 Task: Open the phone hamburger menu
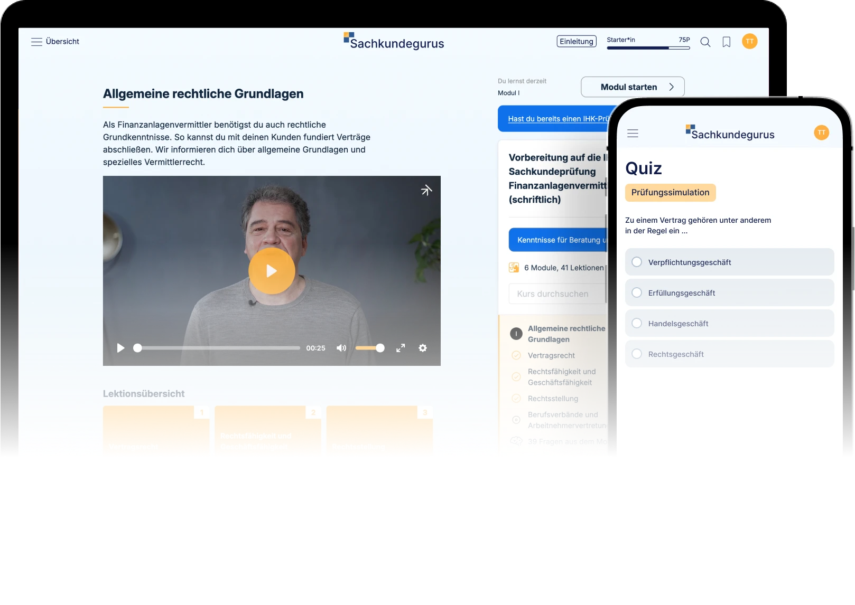pos(633,134)
